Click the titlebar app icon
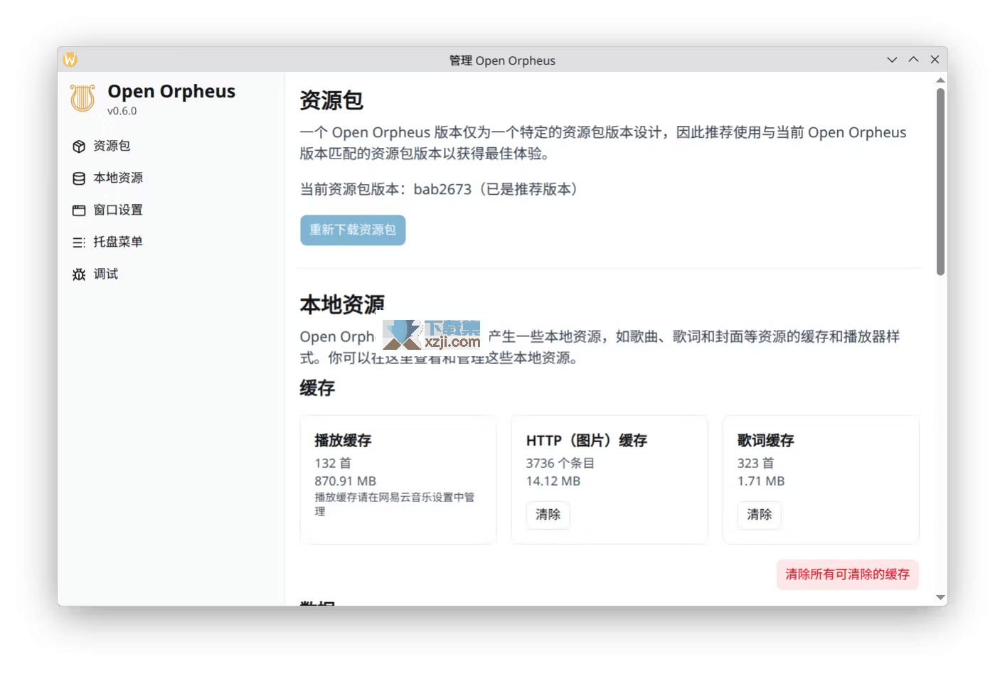1005x674 pixels. click(70, 60)
